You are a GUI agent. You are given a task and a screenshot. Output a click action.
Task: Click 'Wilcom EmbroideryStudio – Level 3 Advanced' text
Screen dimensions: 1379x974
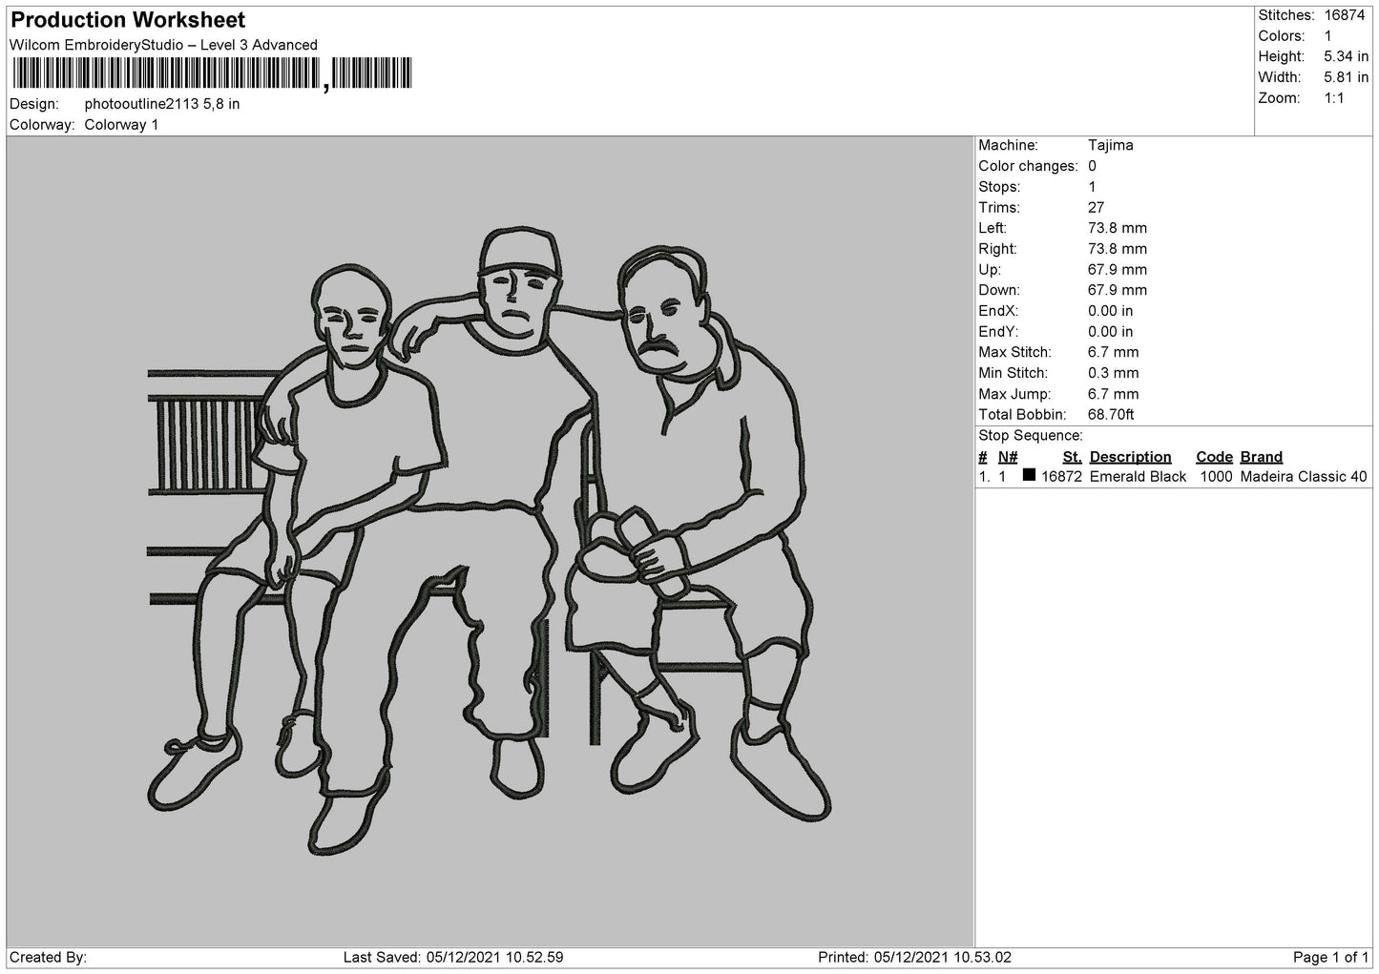[163, 45]
